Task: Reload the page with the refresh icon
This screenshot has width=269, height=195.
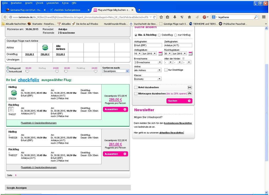Action: (154, 17)
